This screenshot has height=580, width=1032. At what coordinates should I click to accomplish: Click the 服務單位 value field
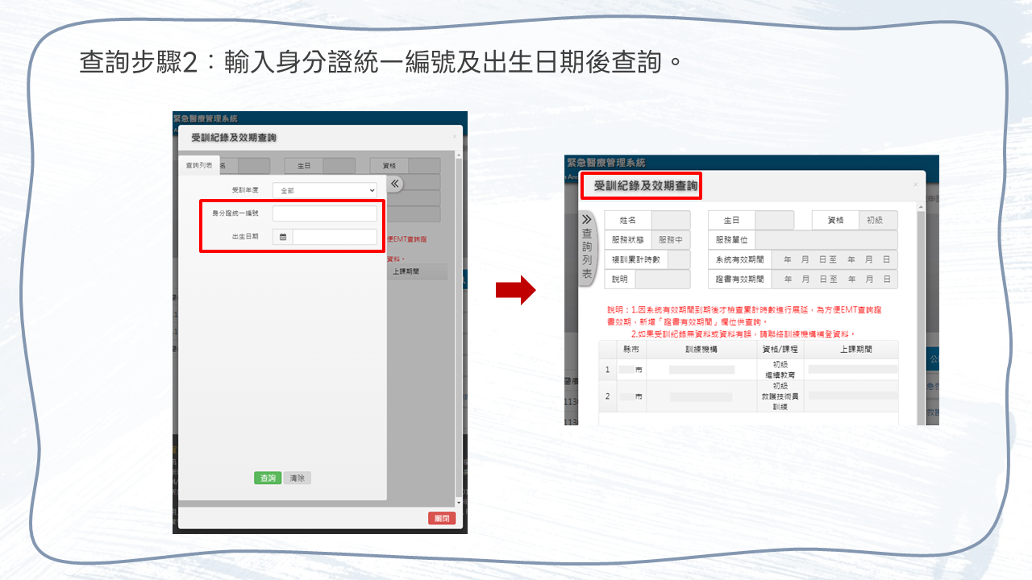click(826, 239)
